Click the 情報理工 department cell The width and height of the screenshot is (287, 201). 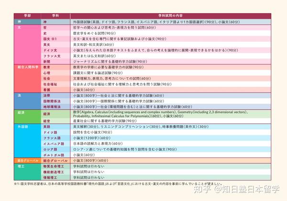pyautogui.click(x=50, y=177)
